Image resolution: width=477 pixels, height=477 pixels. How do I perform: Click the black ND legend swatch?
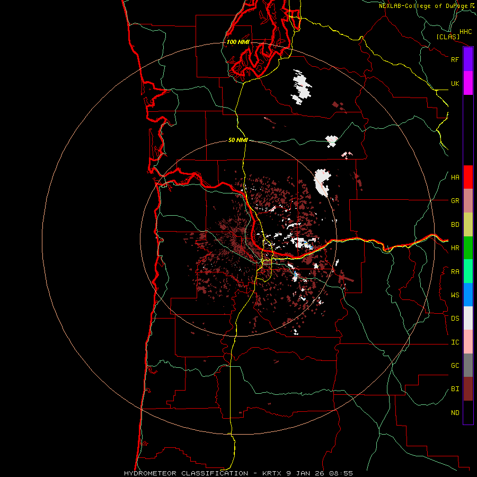tap(468, 412)
